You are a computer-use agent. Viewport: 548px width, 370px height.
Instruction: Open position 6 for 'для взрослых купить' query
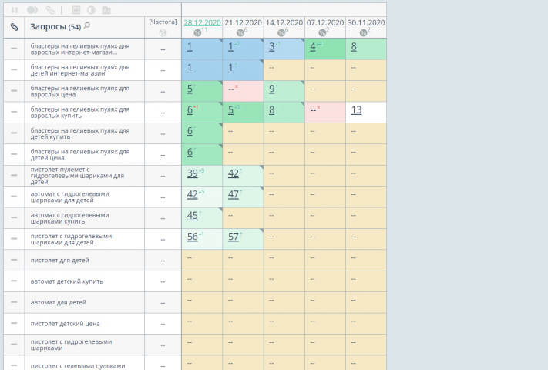(190, 110)
